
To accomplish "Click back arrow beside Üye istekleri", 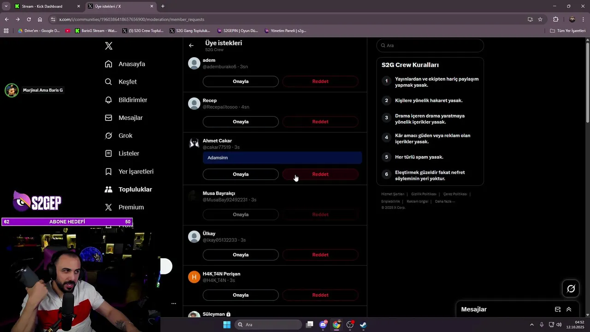I will (x=191, y=46).
